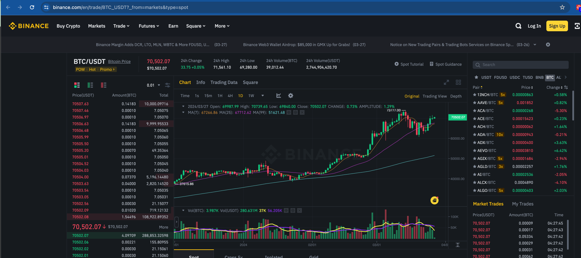Switch to Trading Data tab
The height and width of the screenshot is (258, 581).
pos(224,82)
